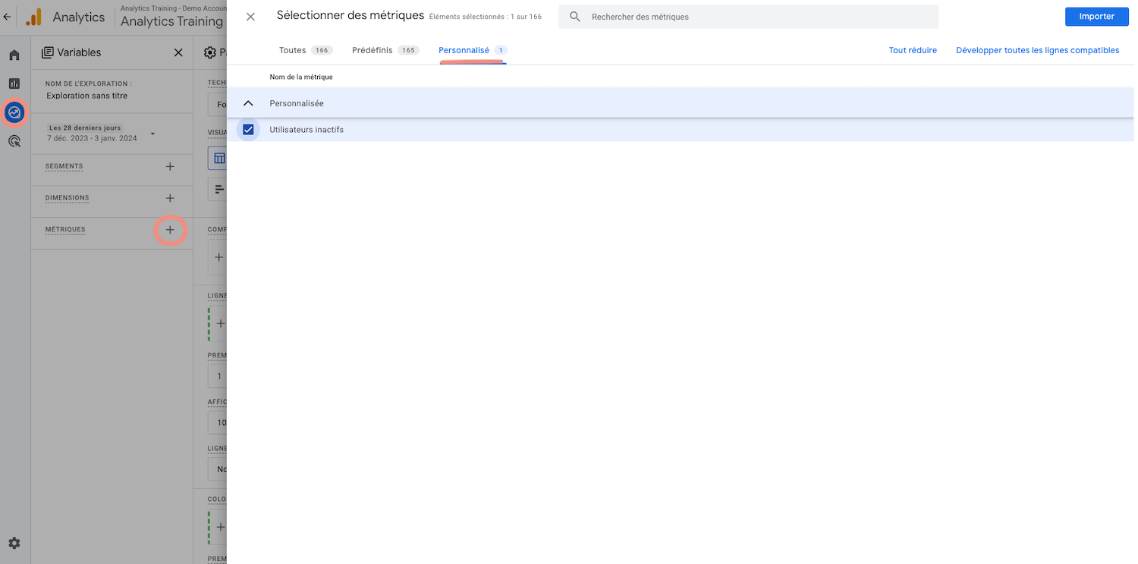Viewport: 1138px width, 564px height.
Task: Click the MÉTRIQUES label
Action: [x=65, y=229]
